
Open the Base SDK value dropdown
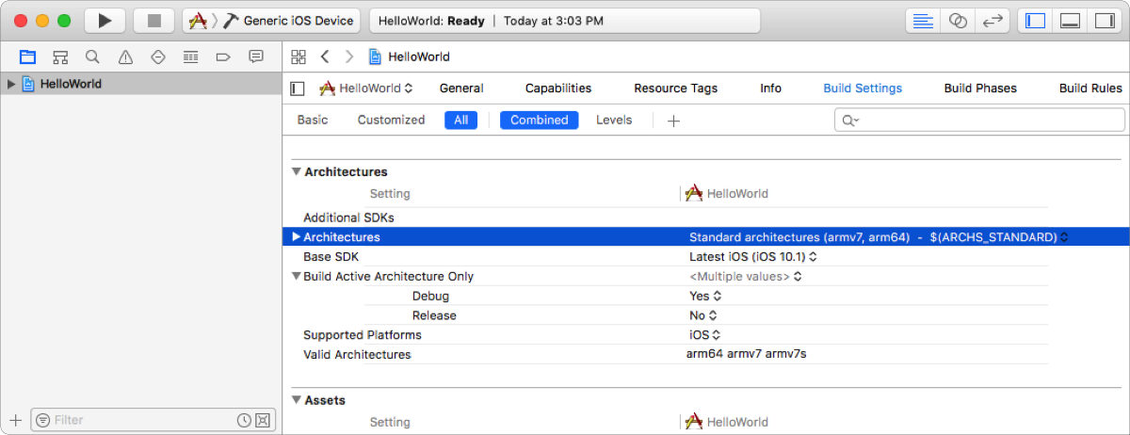(752, 257)
